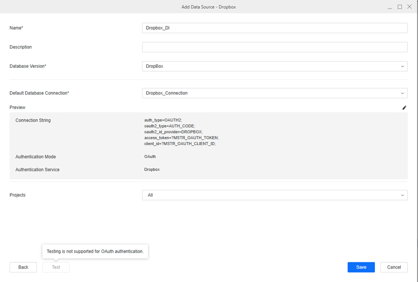Screen dimensions: 418x282
Task: Click the OAuth authentication mode value
Action: coord(150,156)
